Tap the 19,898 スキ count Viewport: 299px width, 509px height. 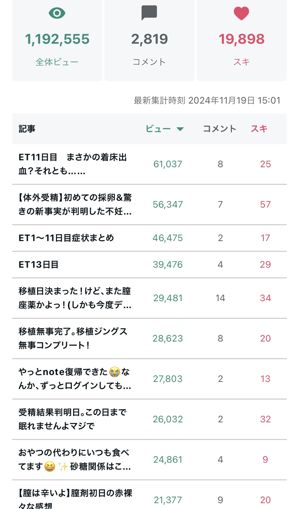pyautogui.click(x=241, y=39)
